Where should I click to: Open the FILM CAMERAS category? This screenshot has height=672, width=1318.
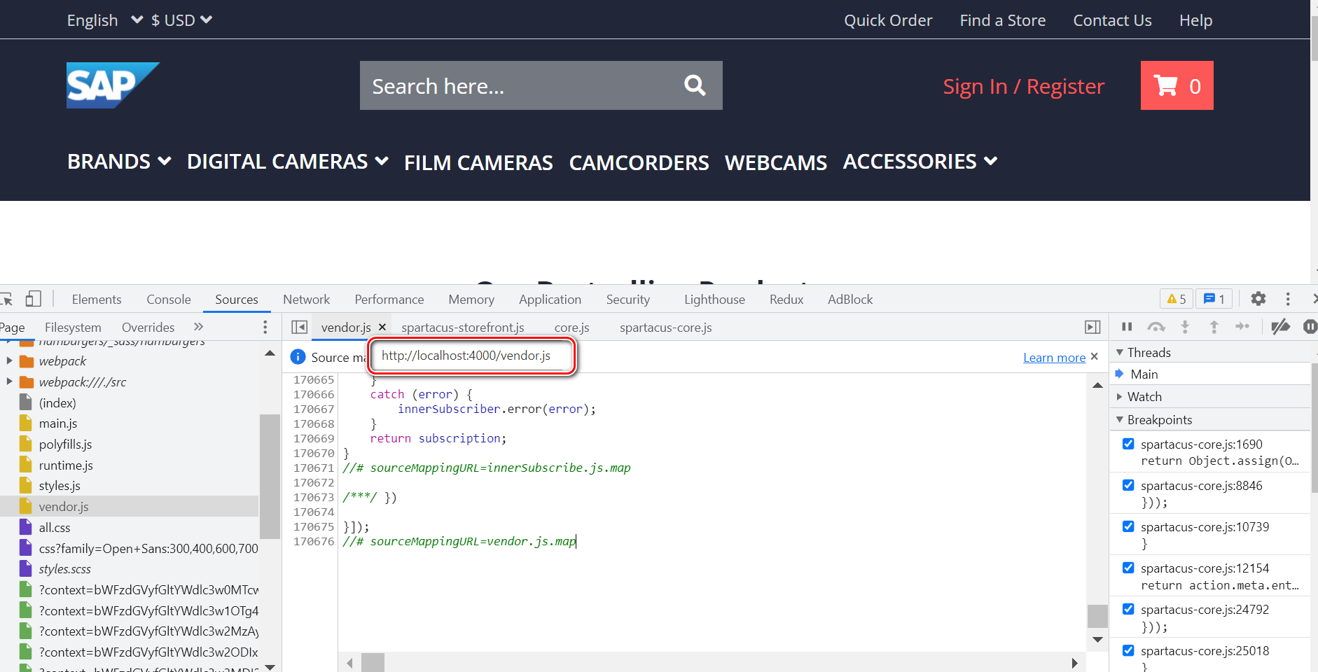coord(478,163)
